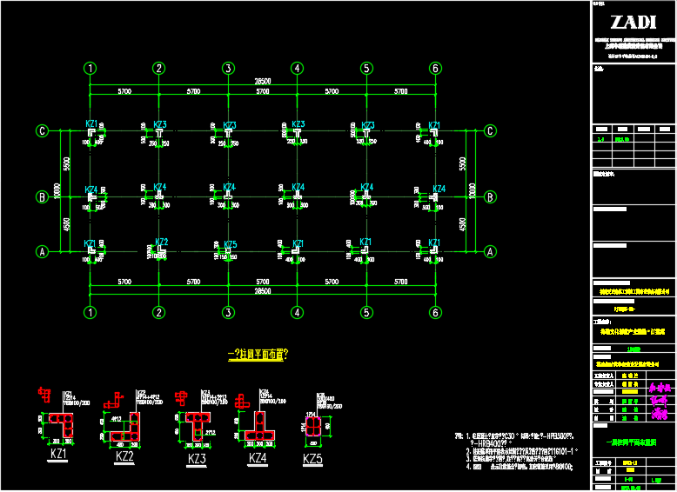
Task: Click the KZ3 label at grid C-3
Action: [230, 125]
